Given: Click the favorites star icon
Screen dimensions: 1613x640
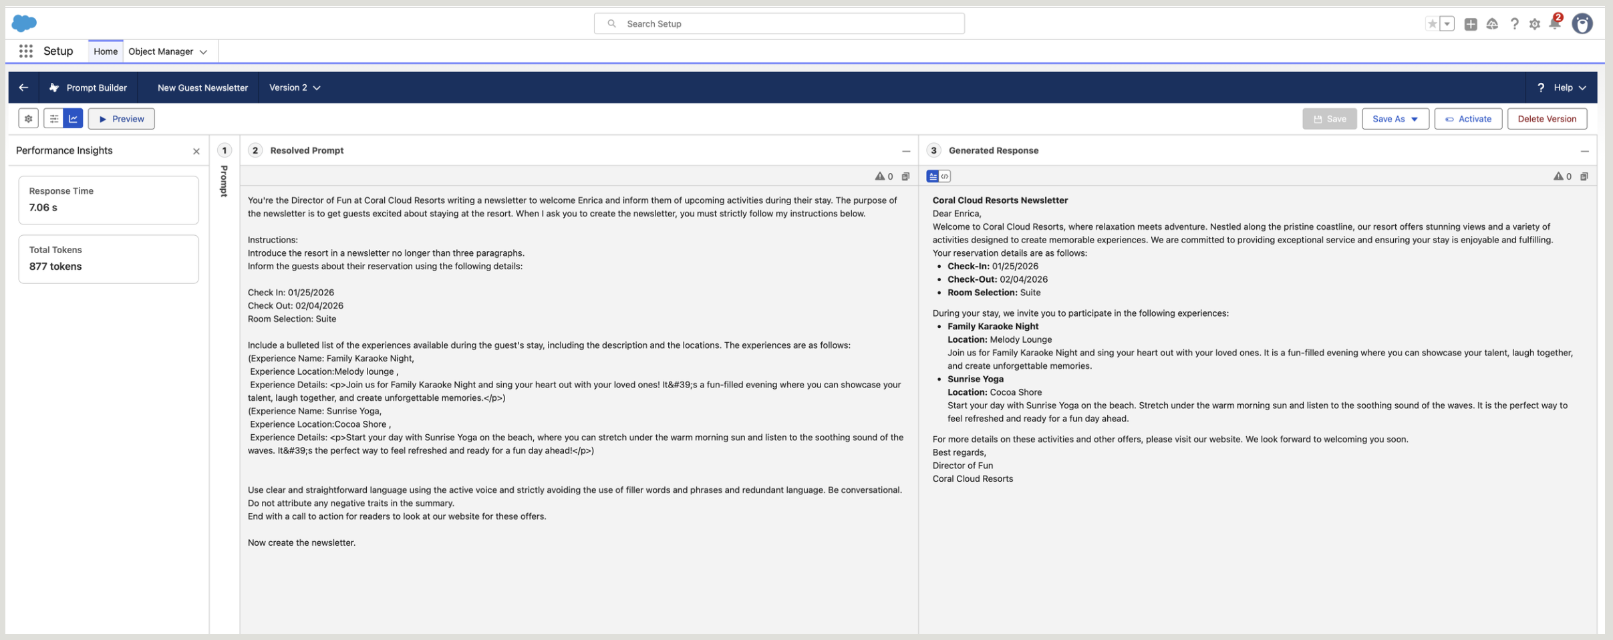Looking at the screenshot, I should [1432, 24].
